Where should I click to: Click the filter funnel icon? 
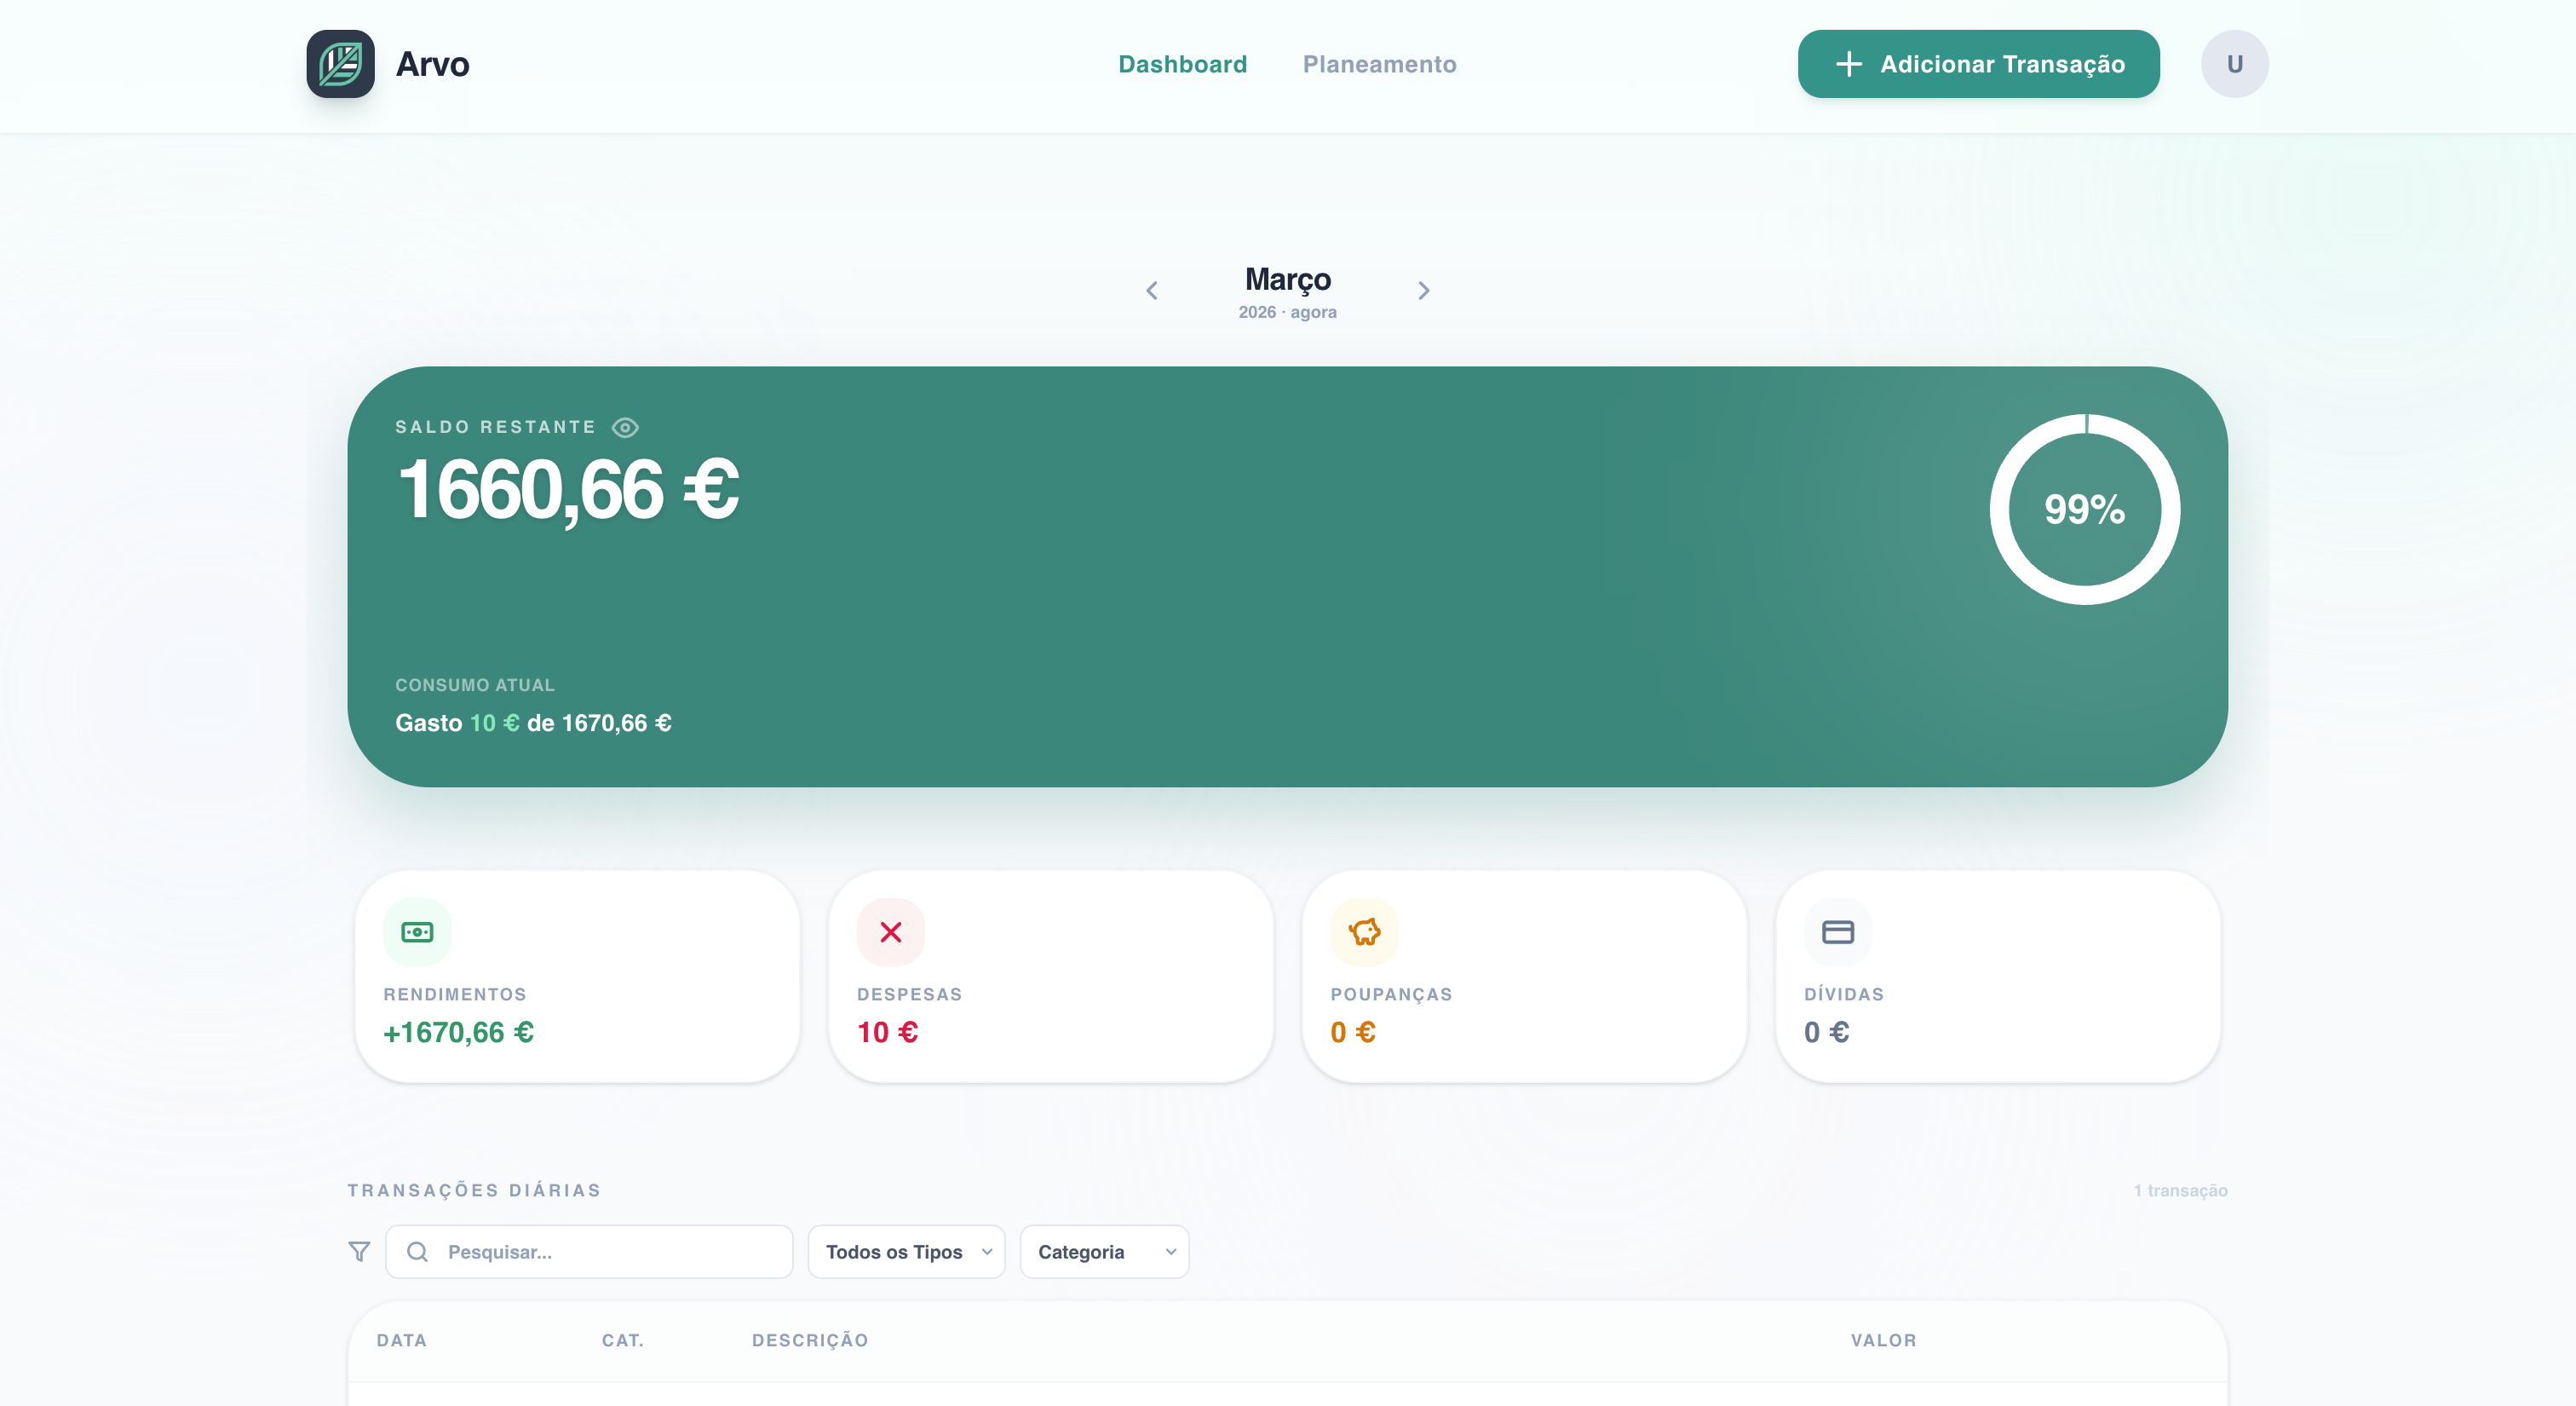click(359, 1252)
